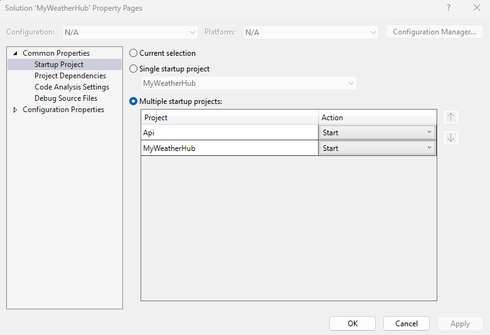The height and width of the screenshot is (335, 490).
Task: Select Configuration Properties tree label
Action: (x=63, y=110)
